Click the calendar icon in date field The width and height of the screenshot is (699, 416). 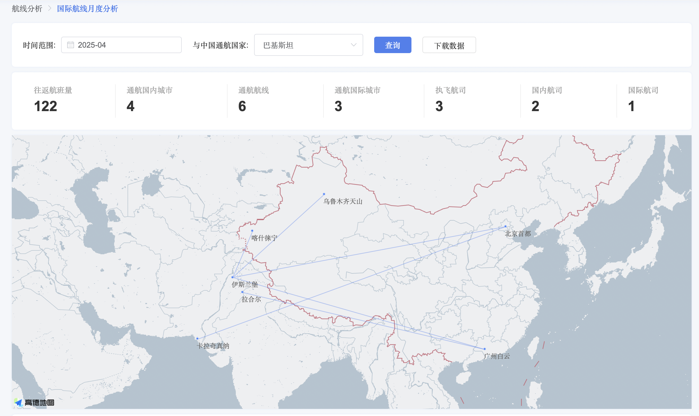tap(70, 45)
